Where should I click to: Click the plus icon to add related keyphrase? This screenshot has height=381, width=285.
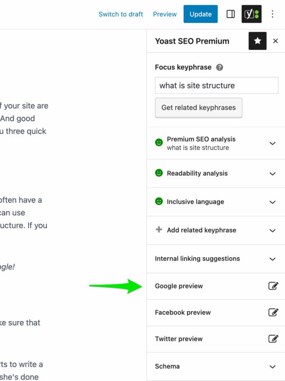(x=158, y=230)
